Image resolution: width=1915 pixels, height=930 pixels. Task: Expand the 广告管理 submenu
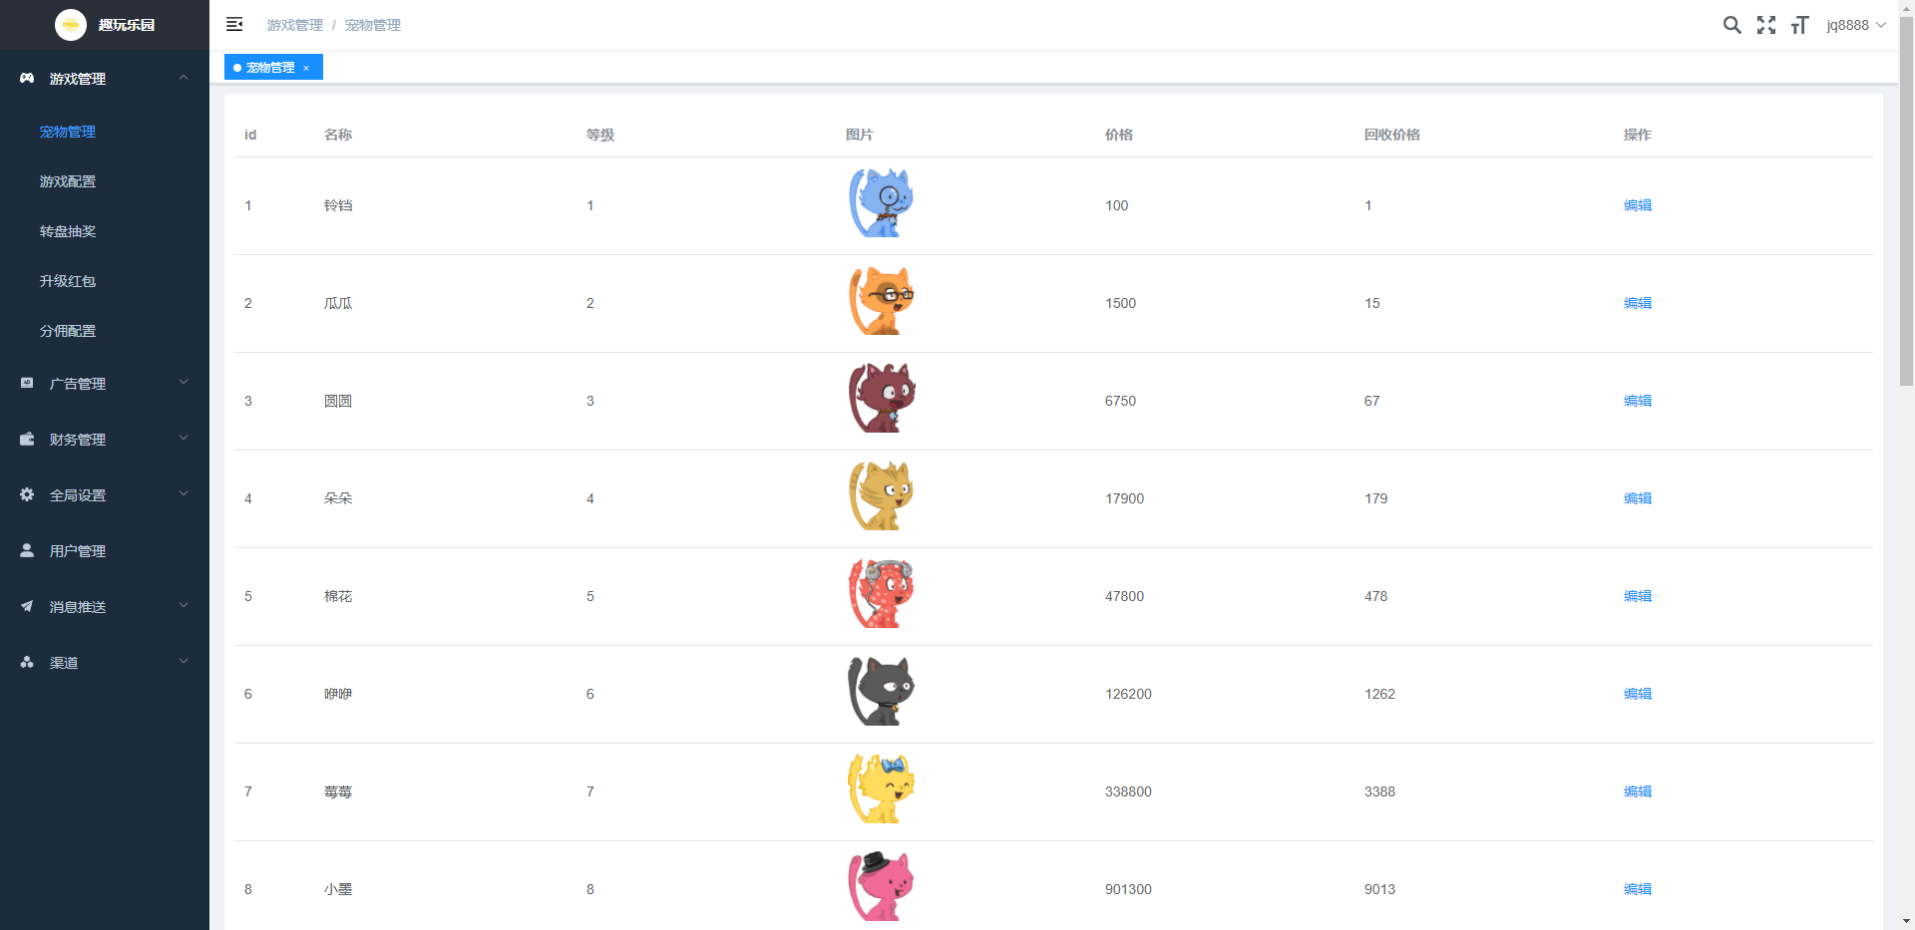pyautogui.click(x=184, y=383)
